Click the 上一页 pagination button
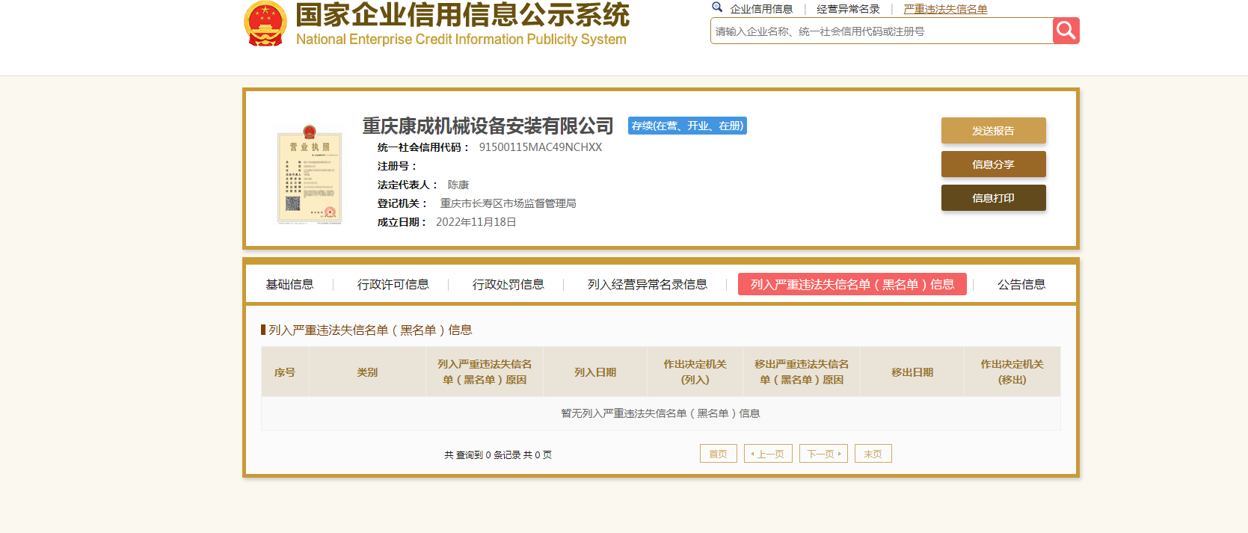This screenshot has height=533, width=1248. coord(768,454)
